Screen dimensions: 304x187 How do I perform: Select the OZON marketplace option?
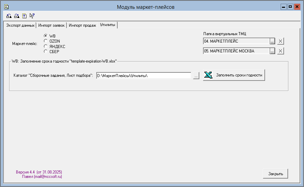[45, 41]
